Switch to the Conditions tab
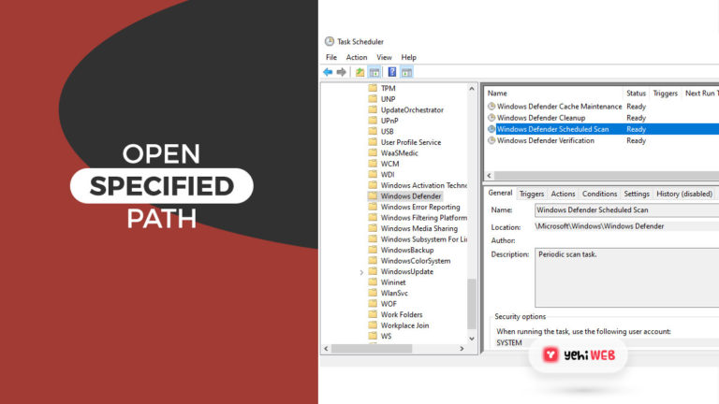 (599, 194)
